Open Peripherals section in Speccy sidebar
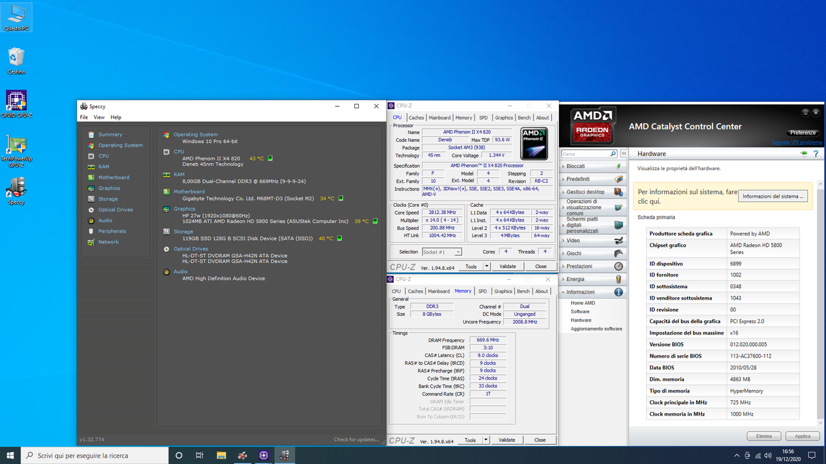 point(112,231)
